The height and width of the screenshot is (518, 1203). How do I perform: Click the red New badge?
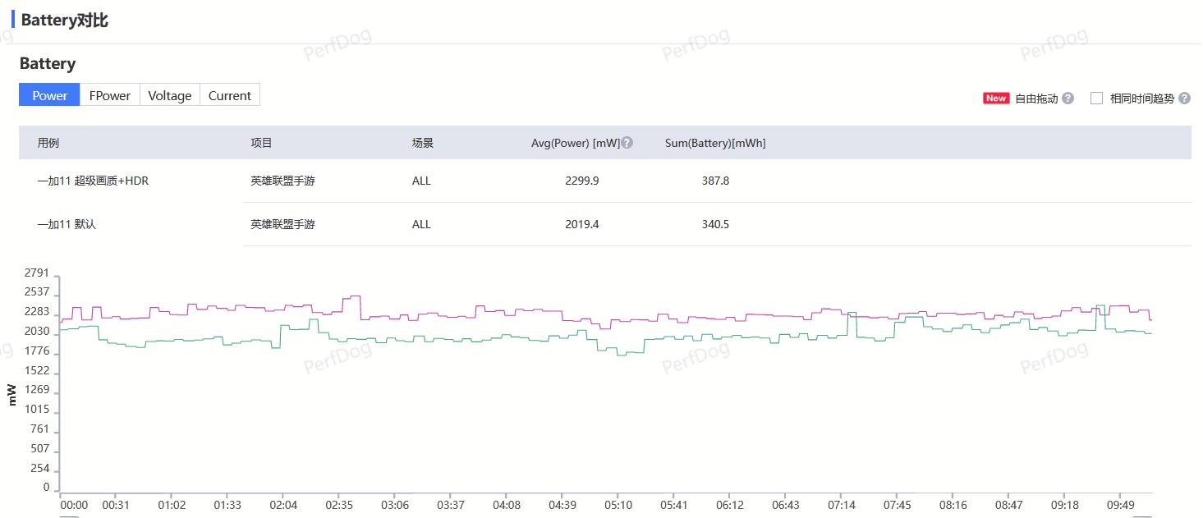[996, 99]
